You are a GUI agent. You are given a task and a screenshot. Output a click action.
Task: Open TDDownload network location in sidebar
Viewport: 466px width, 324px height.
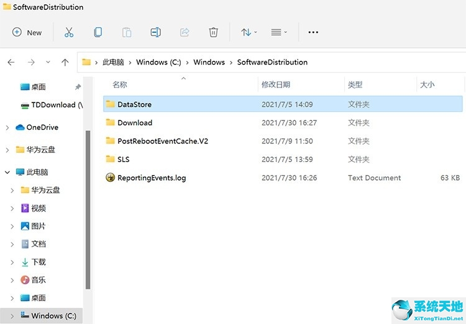pos(52,105)
